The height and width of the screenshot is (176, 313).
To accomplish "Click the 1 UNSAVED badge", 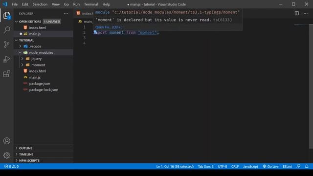I will click(x=52, y=22).
